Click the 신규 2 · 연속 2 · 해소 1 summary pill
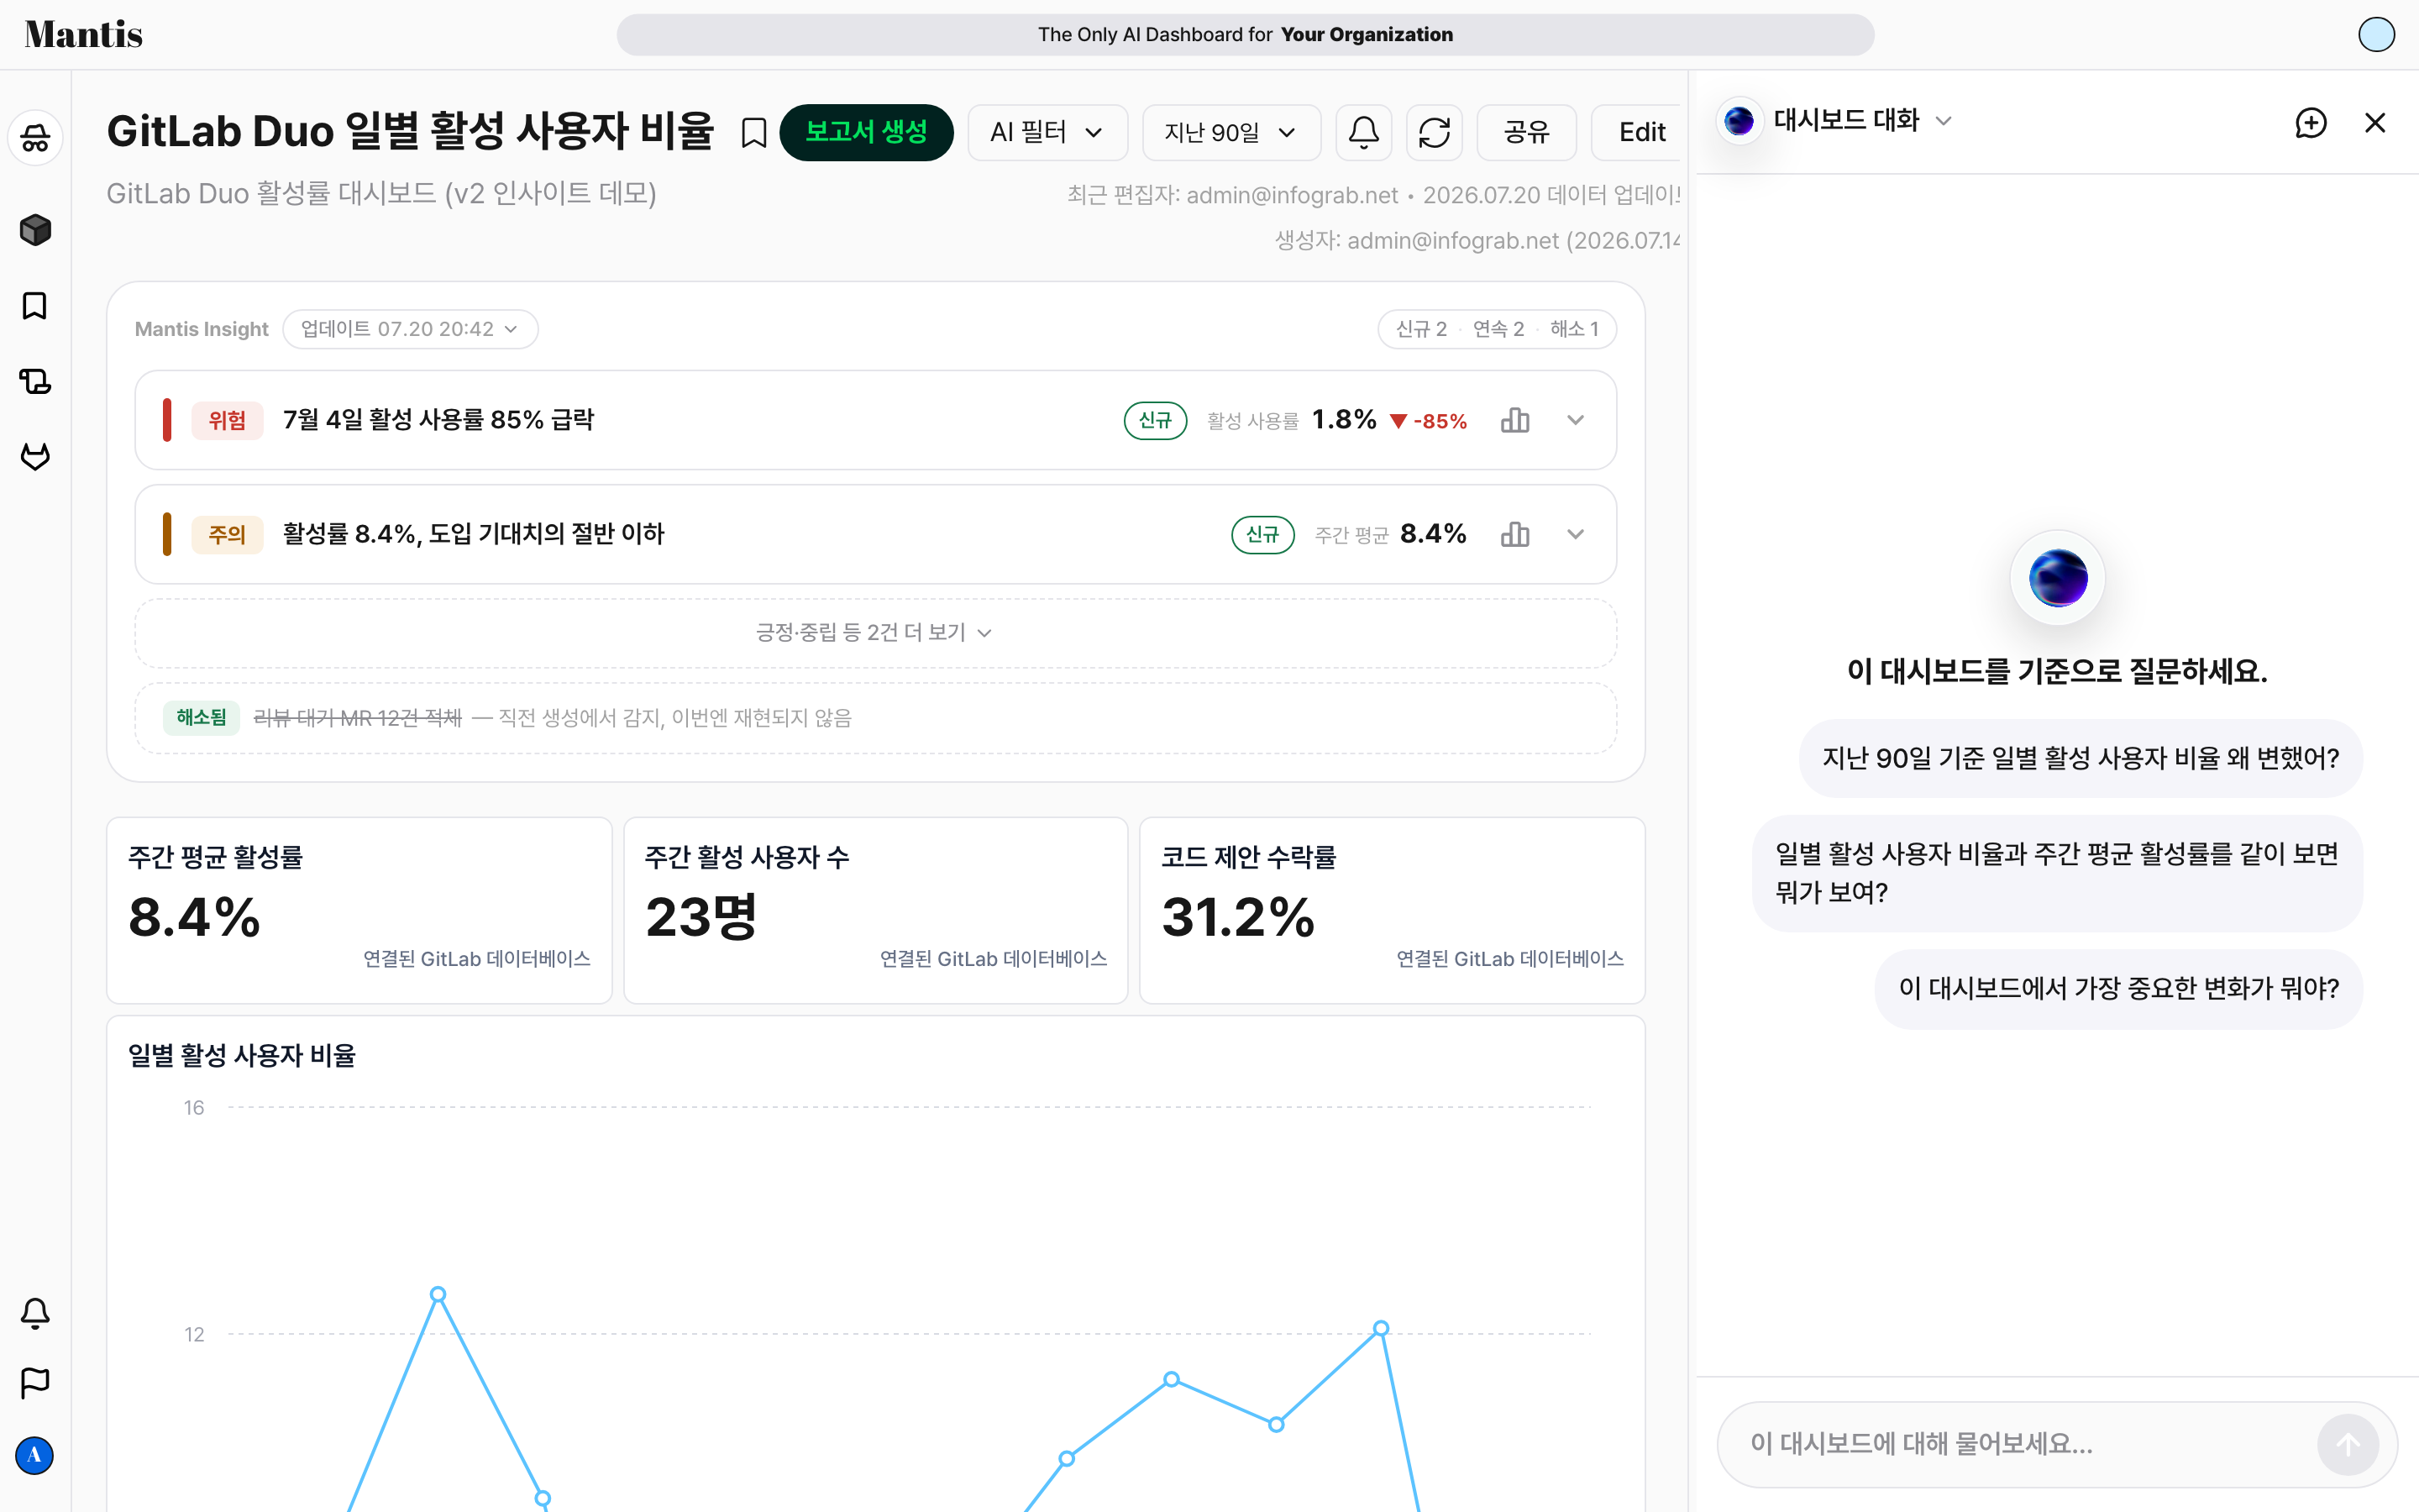 pos(1497,329)
